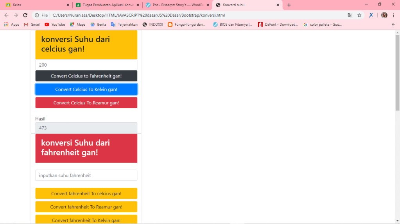
Task: Open the YouTube bookmark
Action: (x=55, y=25)
